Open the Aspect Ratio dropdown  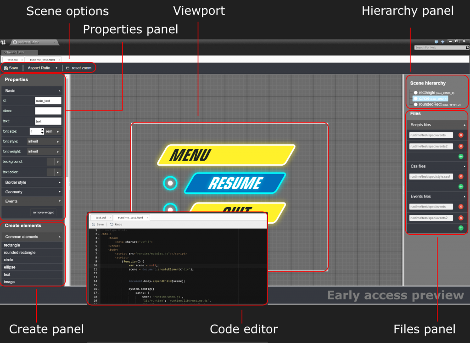tap(42, 68)
